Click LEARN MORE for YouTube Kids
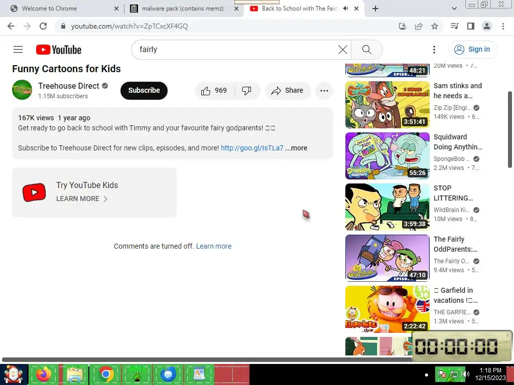 [82, 199]
